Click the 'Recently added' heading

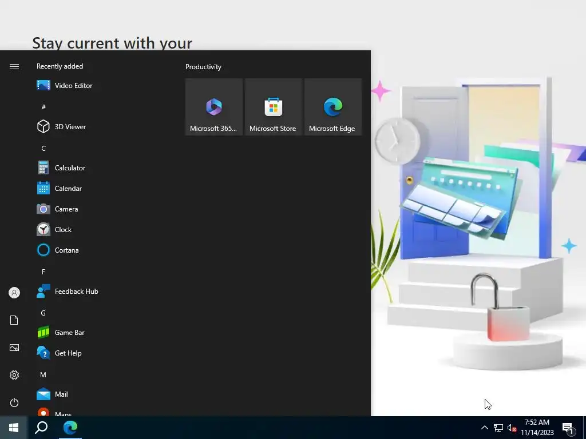pyautogui.click(x=60, y=66)
